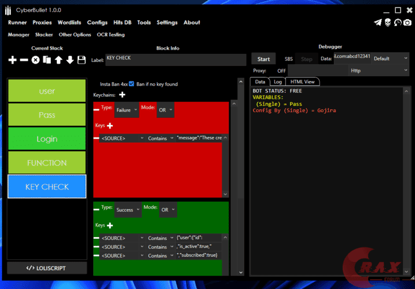
Task: Click the plus icon beside Keychains
Action: click(122, 95)
